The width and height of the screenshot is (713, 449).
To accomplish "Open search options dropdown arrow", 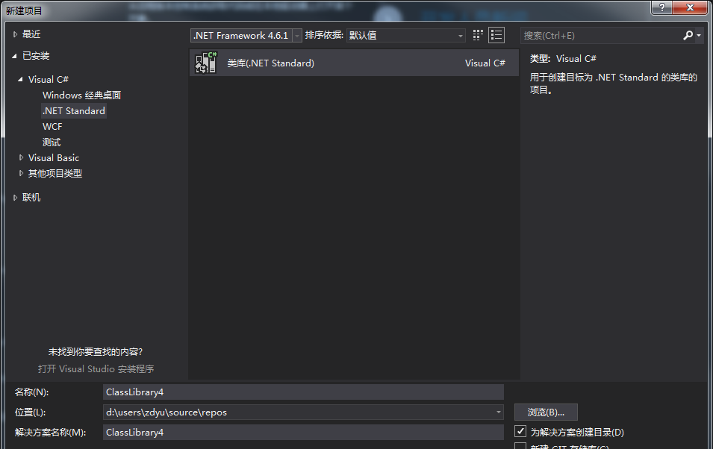I will (699, 36).
